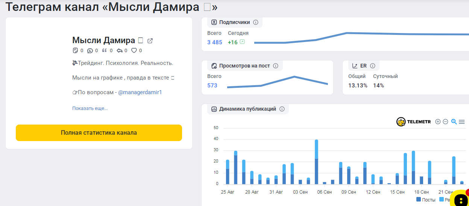The width and height of the screenshot is (469, 206).
Task: Open the @managerdamir1 contact link
Action: click(140, 92)
